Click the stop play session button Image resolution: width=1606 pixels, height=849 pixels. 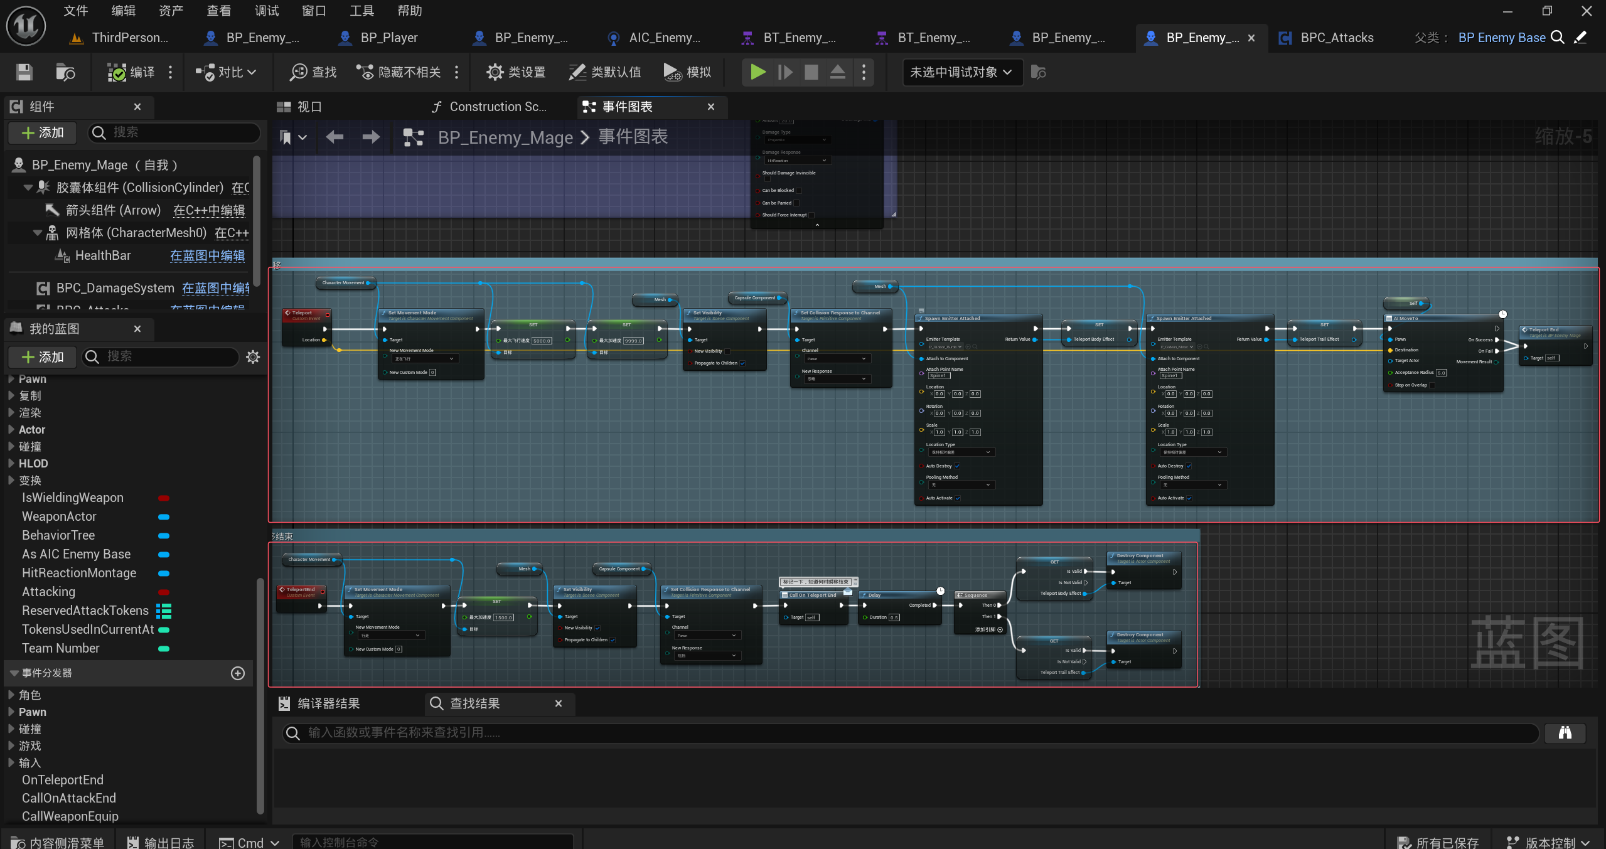811,72
